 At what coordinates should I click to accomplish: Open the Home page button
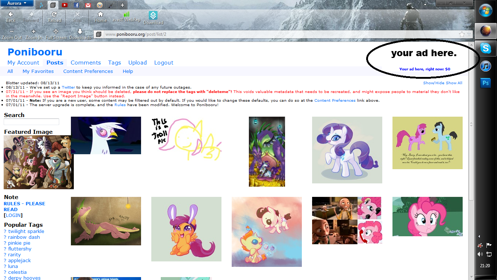100,17
